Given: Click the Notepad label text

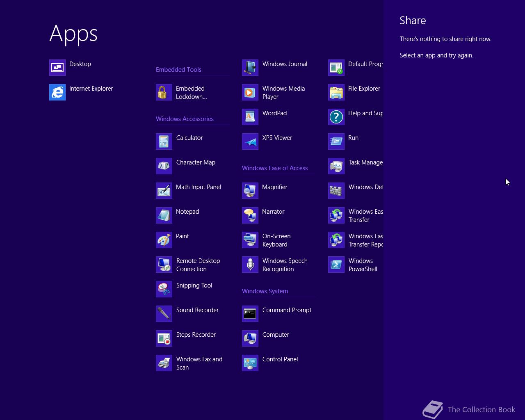Looking at the screenshot, I should [x=187, y=212].
